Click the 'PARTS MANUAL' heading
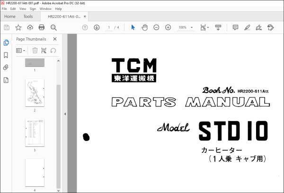284x193 pixels. (191, 102)
